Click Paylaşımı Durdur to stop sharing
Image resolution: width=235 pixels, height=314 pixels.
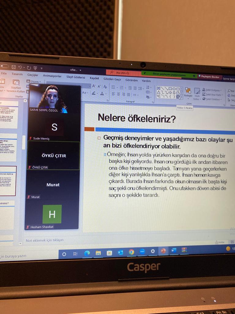click(210, 77)
